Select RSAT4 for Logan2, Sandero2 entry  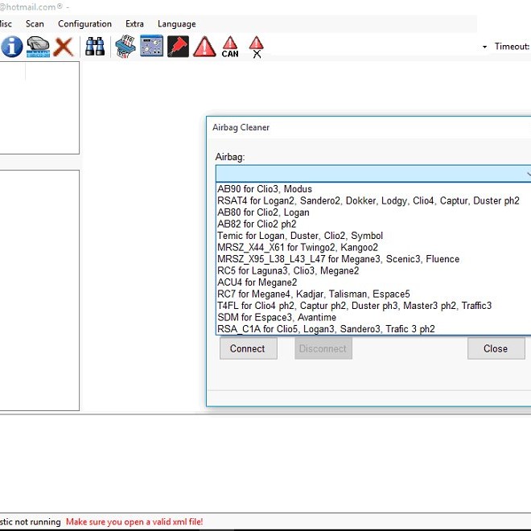(373, 201)
